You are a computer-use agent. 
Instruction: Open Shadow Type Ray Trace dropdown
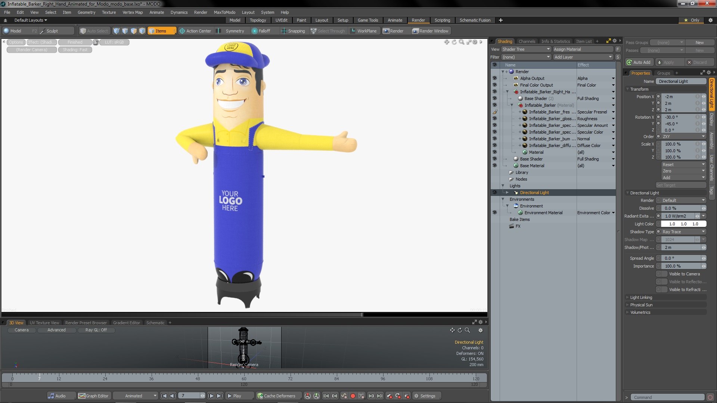coord(684,232)
